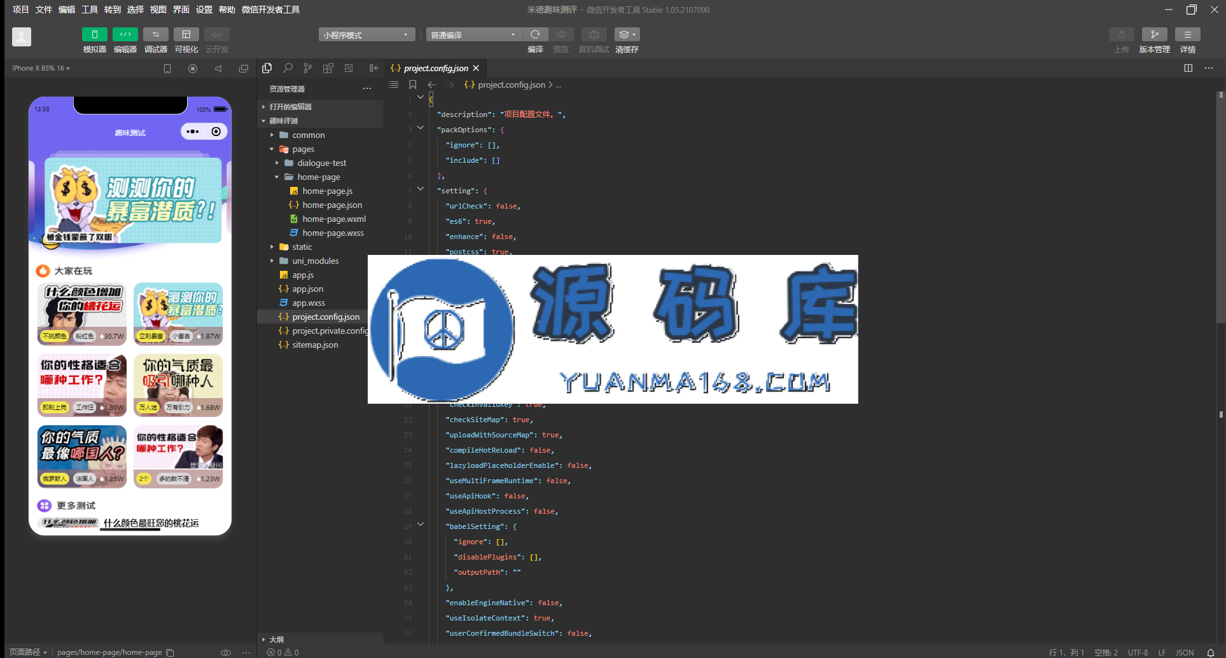
Task: Fold the babelSetting code block
Action: pyautogui.click(x=421, y=524)
